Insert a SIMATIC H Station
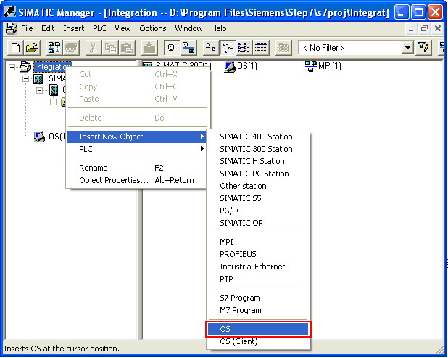 click(258, 161)
